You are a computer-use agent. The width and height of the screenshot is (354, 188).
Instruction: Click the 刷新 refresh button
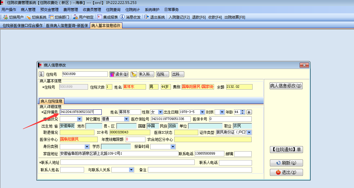pos(286,163)
